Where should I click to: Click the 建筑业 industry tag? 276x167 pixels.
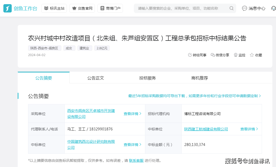[85, 48]
